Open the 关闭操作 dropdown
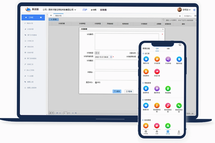The height and width of the screenshot is (143, 215). tap(187, 16)
